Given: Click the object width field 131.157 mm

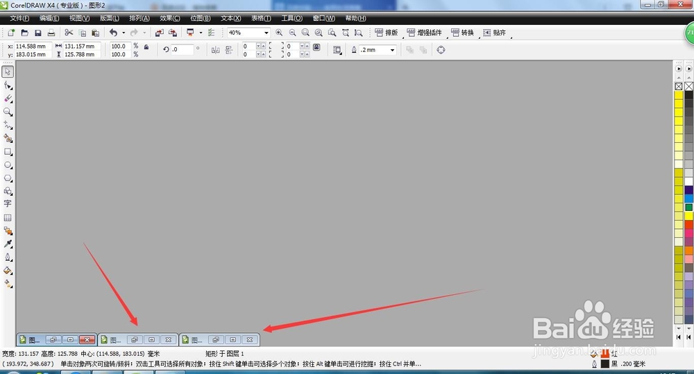Looking at the screenshot, I should (x=81, y=46).
